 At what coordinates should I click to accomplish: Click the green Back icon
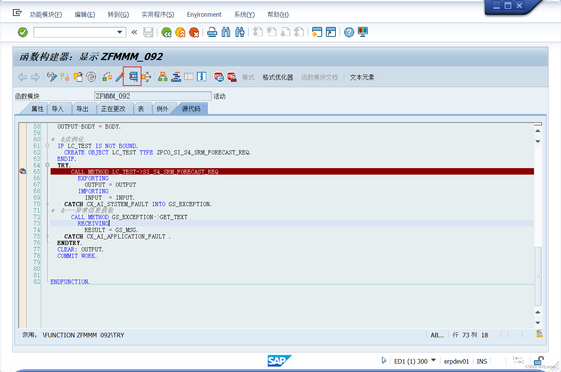click(167, 32)
